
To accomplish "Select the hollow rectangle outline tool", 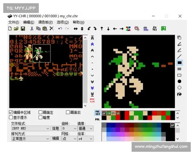I will [179, 75].
